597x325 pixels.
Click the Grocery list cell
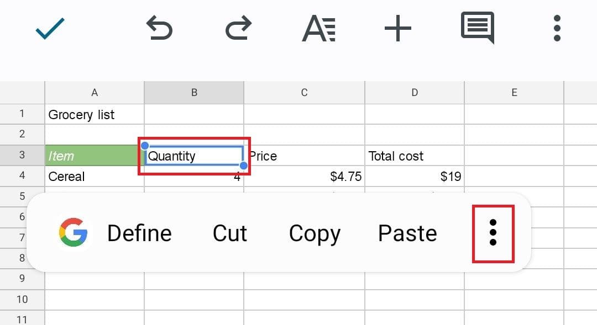coord(94,115)
